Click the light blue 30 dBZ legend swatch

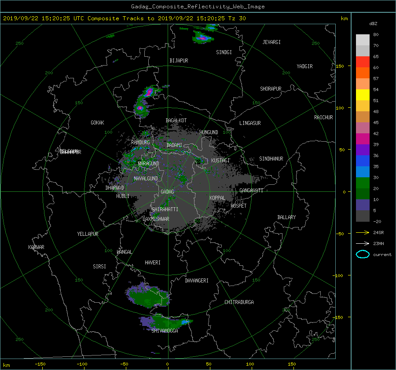[363, 172]
